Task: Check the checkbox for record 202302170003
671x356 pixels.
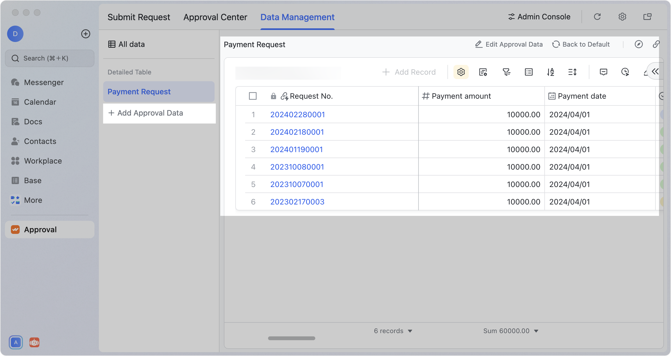Action: point(253,201)
